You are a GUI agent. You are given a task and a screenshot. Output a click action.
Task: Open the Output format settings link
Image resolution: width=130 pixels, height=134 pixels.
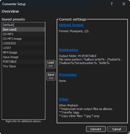(71, 25)
